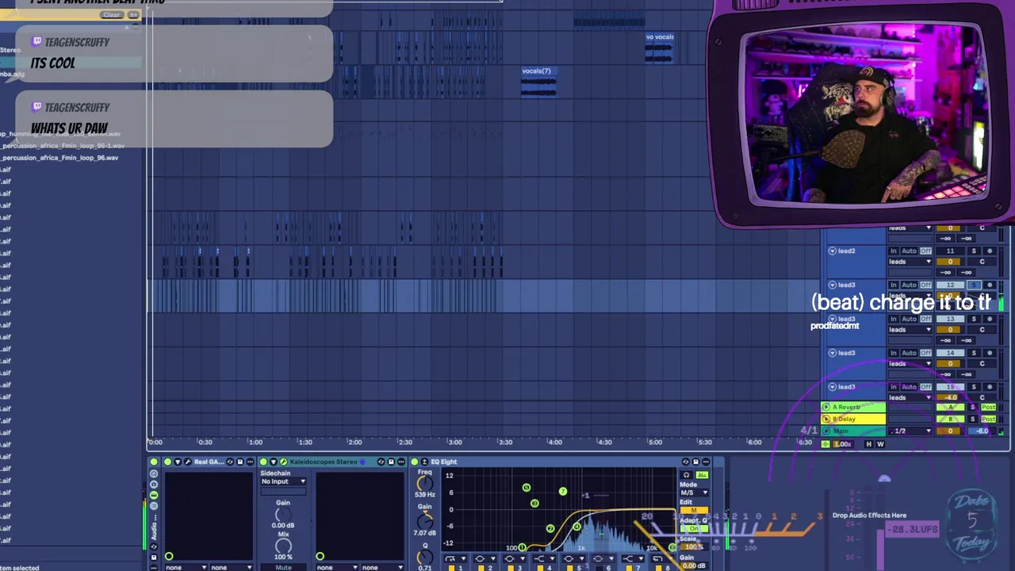
Task: Jump to the 3:00 timeline marker
Action: click(454, 443)
